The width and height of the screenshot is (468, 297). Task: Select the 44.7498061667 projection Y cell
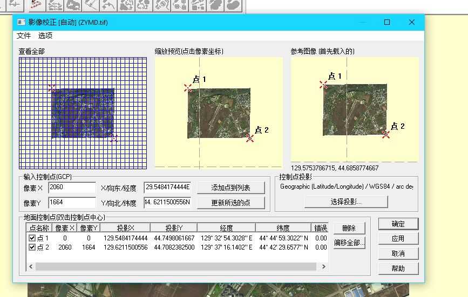pos(174,238)
